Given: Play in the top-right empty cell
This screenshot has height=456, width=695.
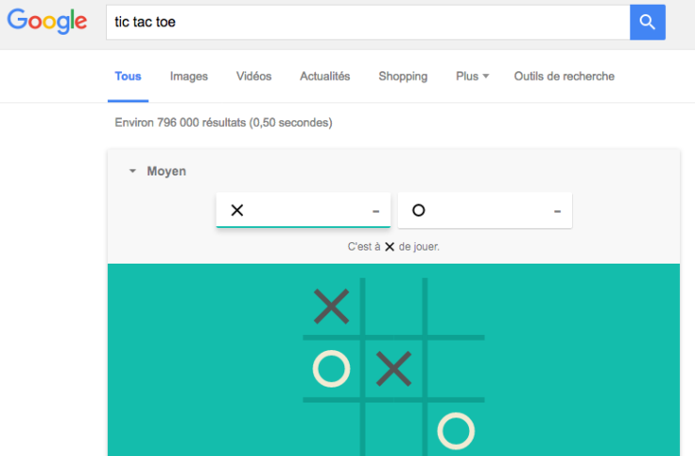Looking at the screenshot, I should pyautogui.click(x=456, y=306).
